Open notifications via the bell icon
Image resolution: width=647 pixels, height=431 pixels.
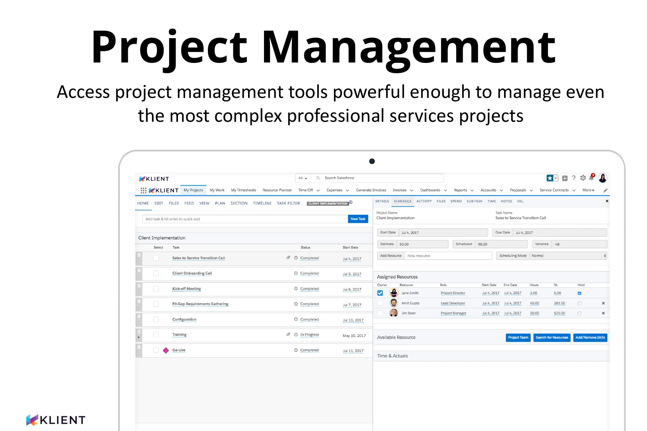tap(591, 178)
